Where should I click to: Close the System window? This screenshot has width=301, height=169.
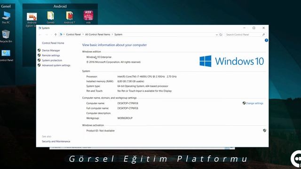coord(263,28)
